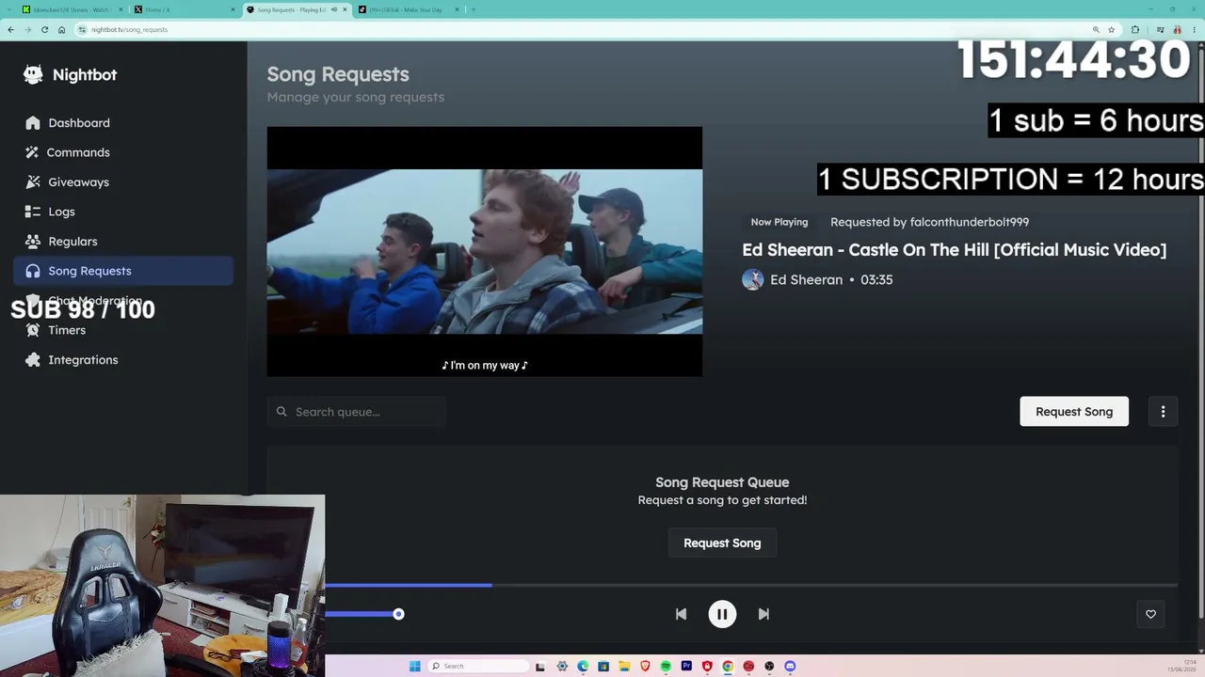Screen dimensions: 1205x677
Task: Open a new browser tab
Action: tap(473, 9)
